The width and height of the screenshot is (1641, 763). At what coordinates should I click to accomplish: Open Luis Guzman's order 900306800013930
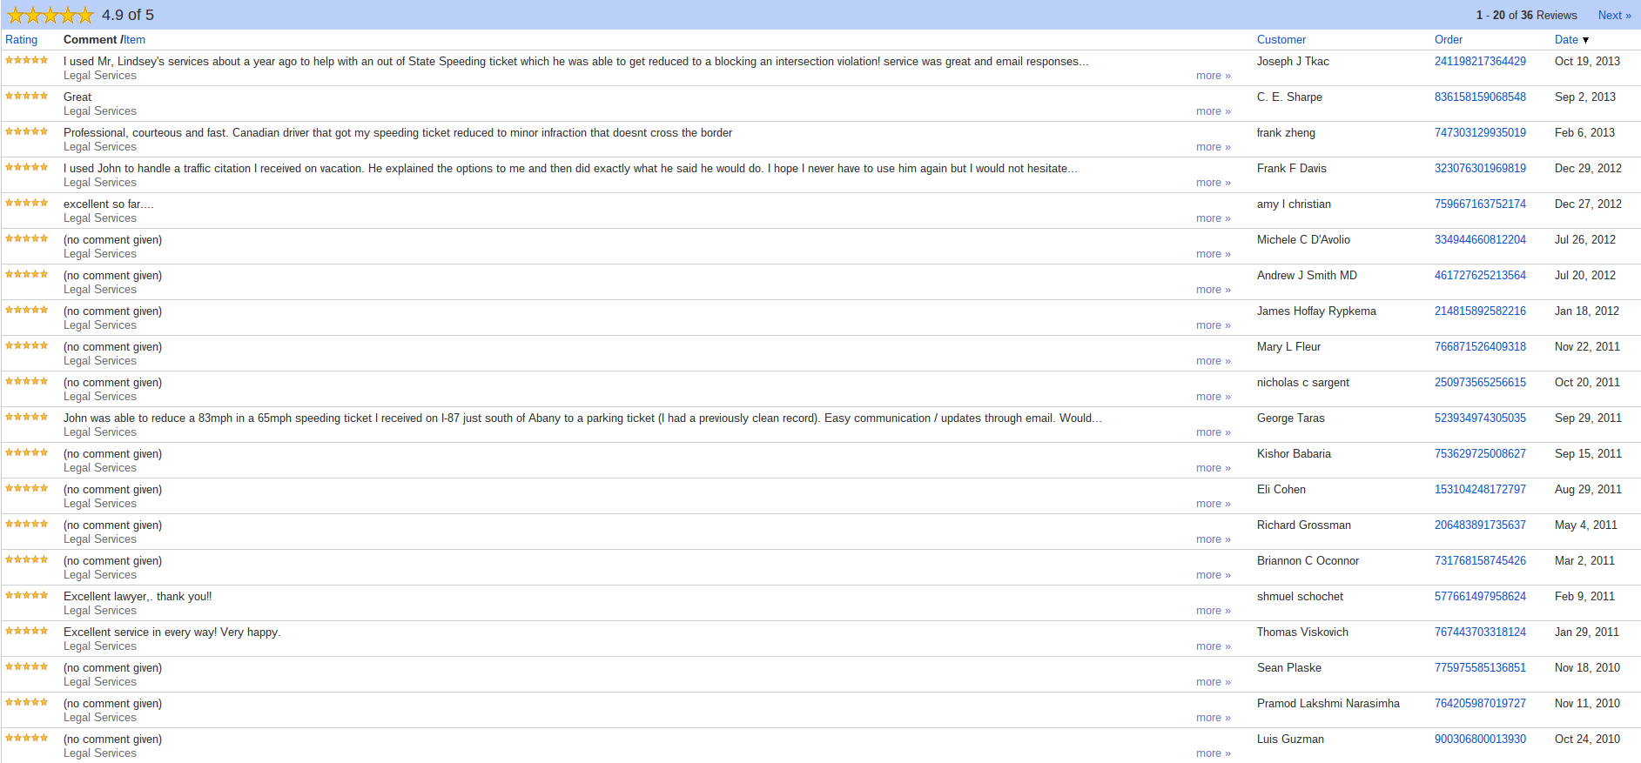coord(1480,740)
